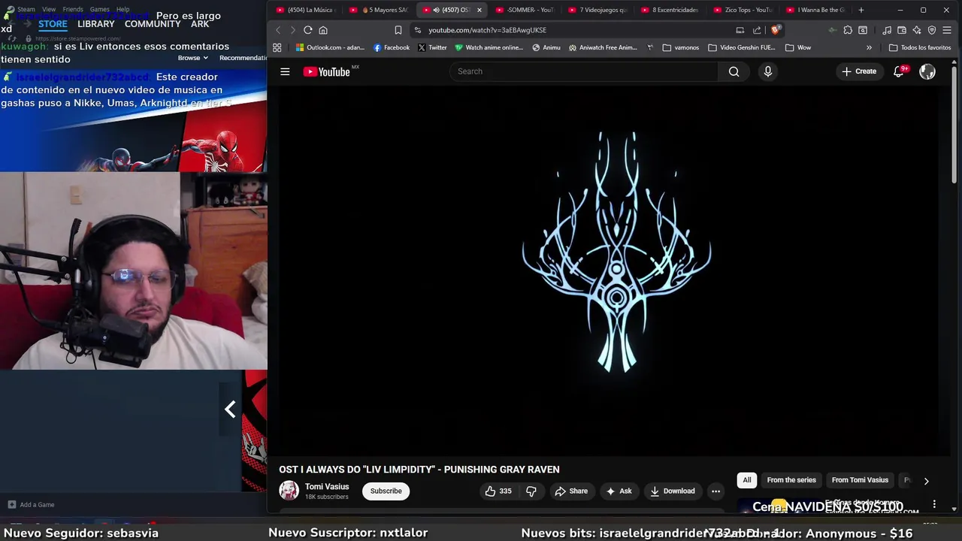This screenshot has height=541, width=962.
Task: Open the Brave wallet icon in toolbar
Action: [x=902, y=30]
